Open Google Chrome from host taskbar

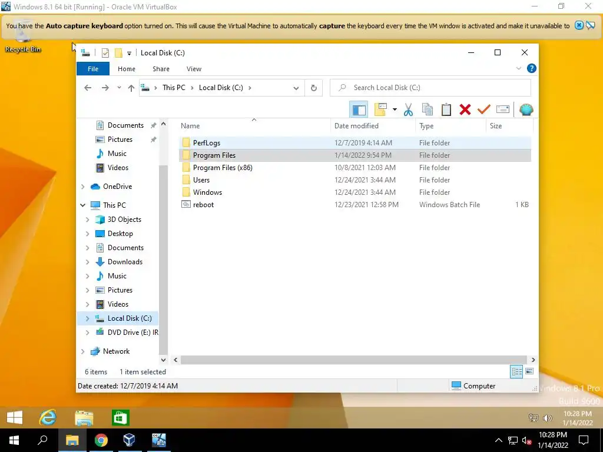[x=101, y=440]
